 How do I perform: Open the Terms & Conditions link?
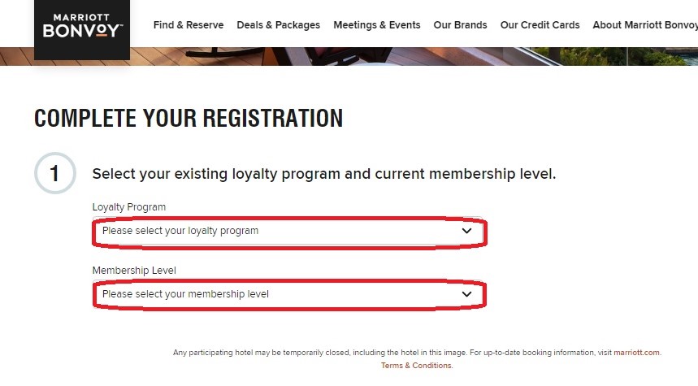click(416, 366)
